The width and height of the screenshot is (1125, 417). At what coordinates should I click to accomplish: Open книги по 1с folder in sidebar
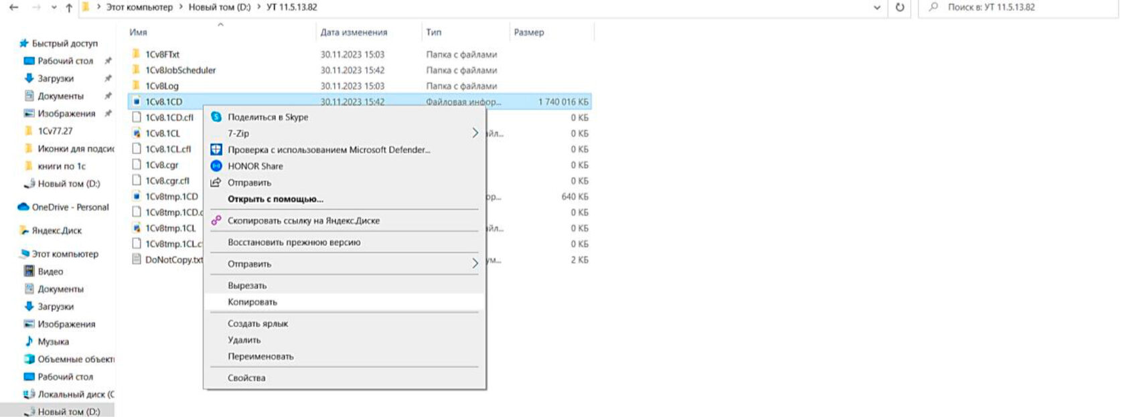(x=62, y=166)
